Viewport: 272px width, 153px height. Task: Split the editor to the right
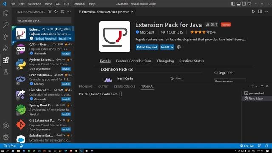pos(260,11)
